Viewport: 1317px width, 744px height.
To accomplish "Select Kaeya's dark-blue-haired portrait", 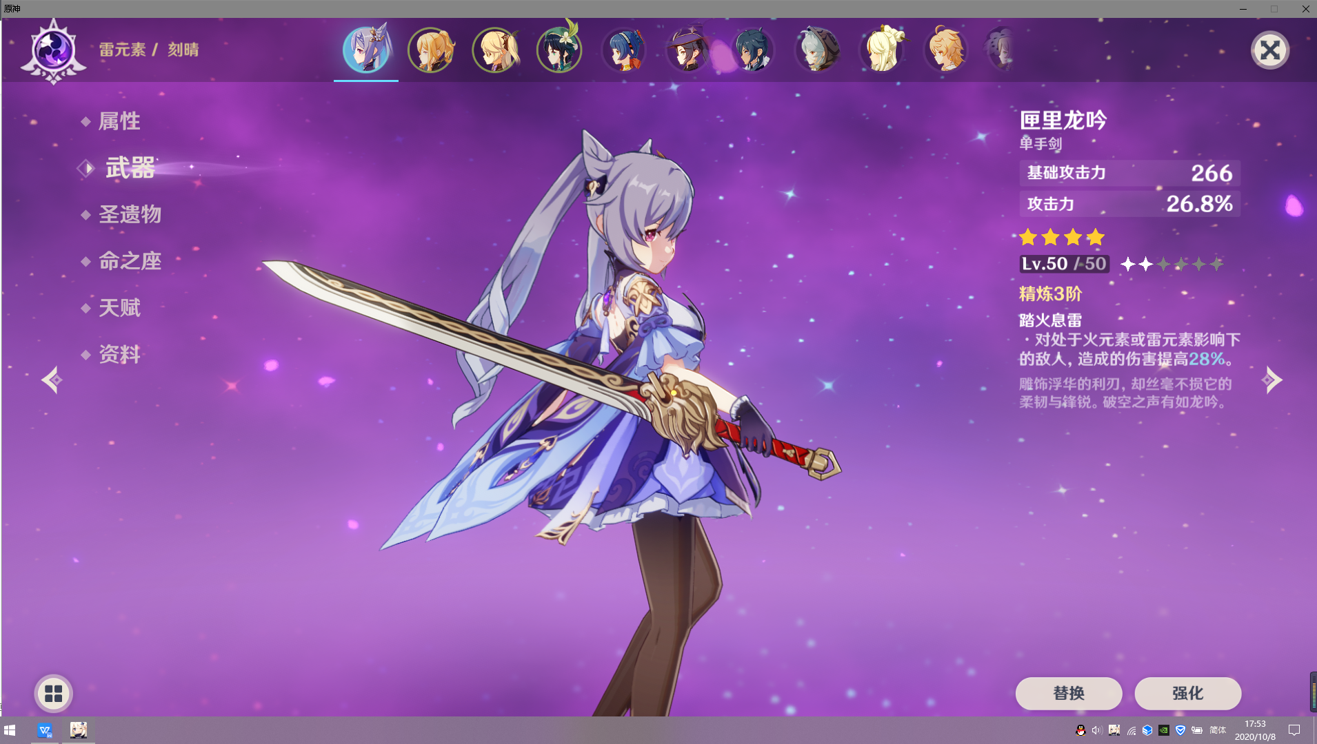I will pos(752,50).
